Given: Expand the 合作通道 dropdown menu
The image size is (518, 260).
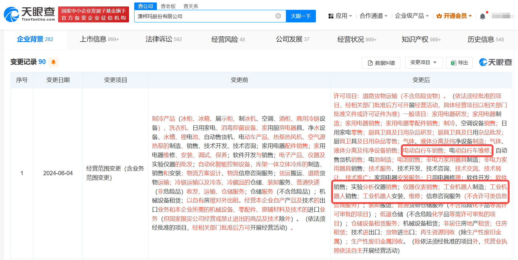Looking at the screenshot, I should point(373,16).
